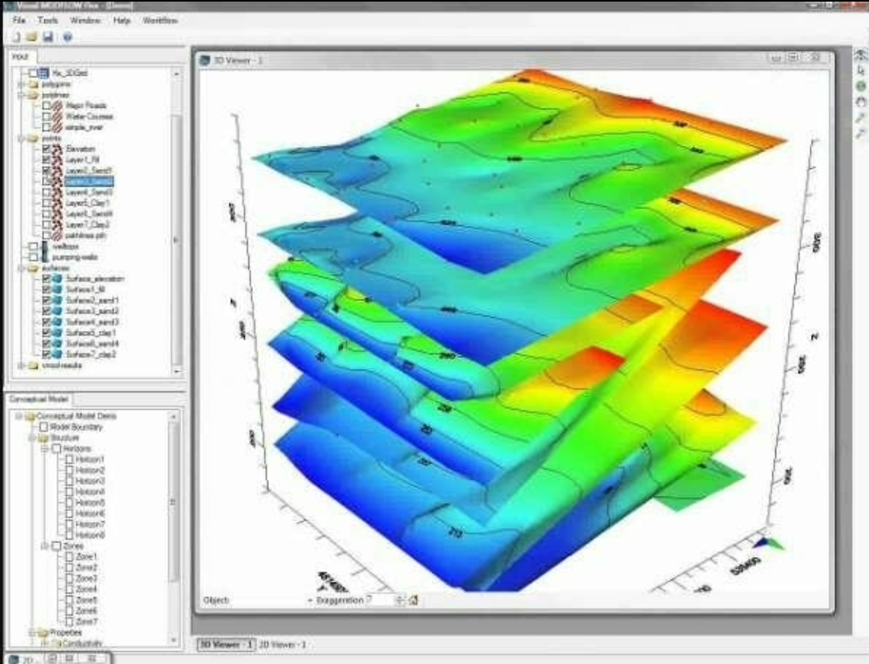Click the icon right of the Exaggeration field
Viewport: 869px width, 664px height.
click(413, 600)
